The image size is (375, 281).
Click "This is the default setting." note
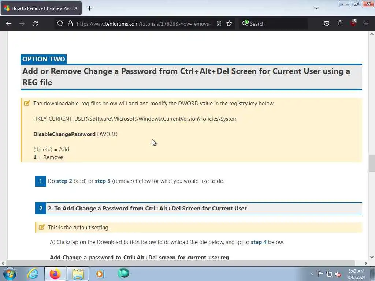pyautogui.click(x=79, y=228)
